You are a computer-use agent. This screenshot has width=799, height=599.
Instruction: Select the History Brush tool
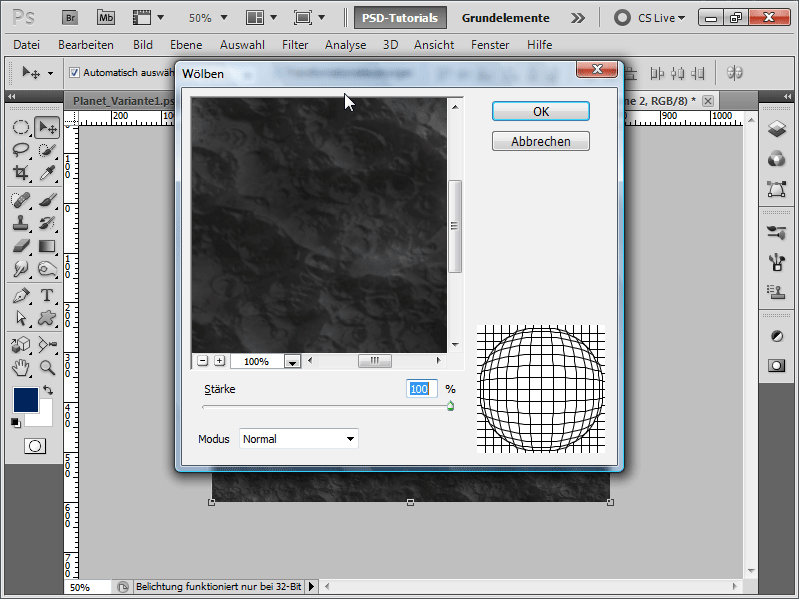point(47,223)
